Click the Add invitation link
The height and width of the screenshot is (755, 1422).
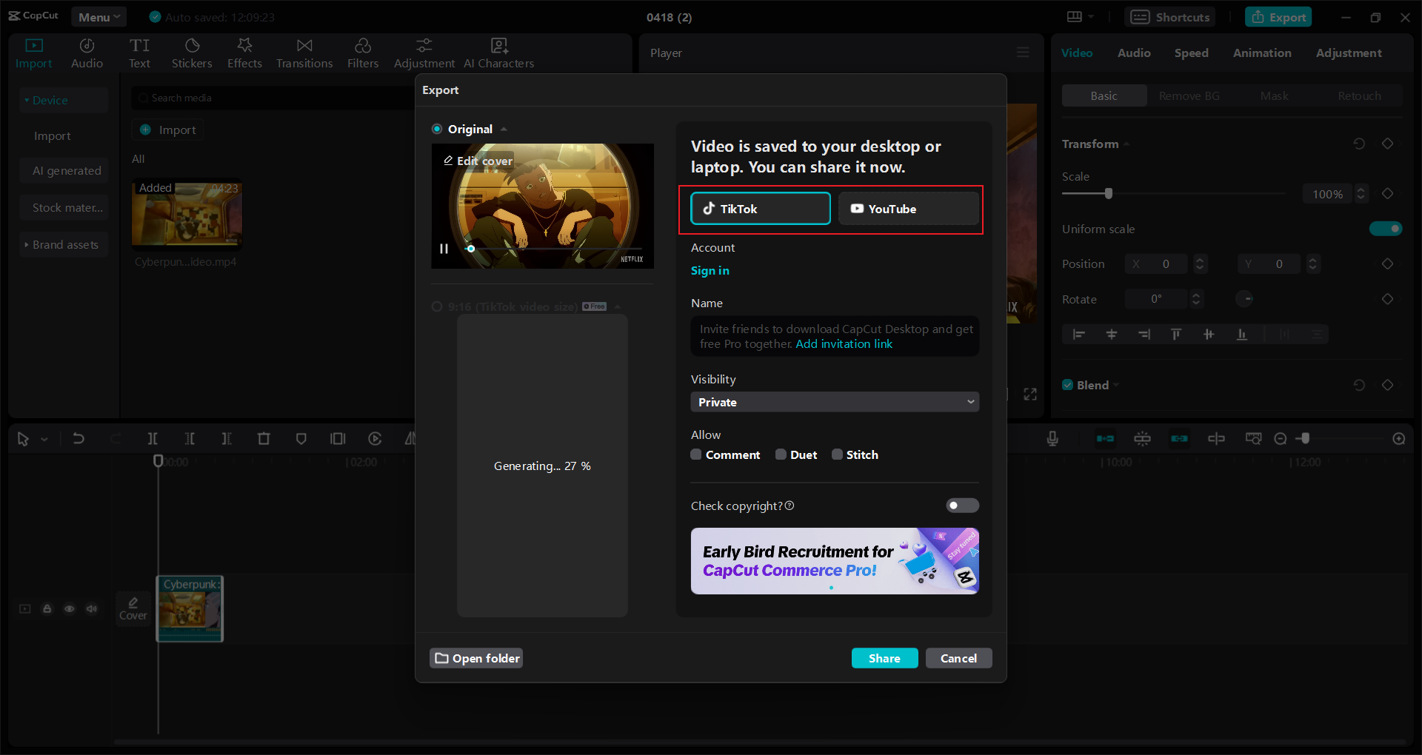coord(844,344)
